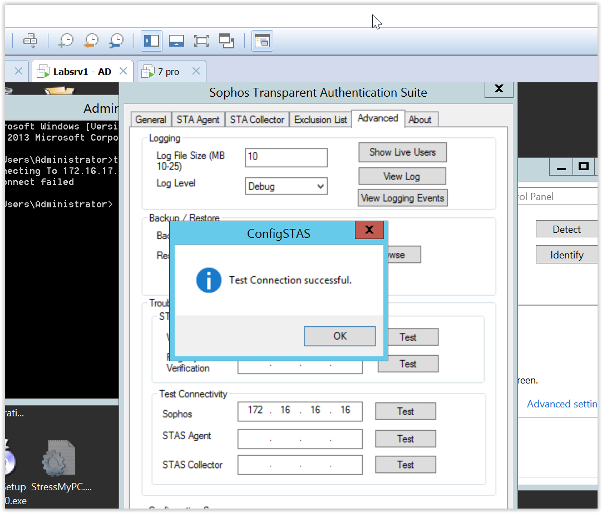The width and height of the screenshot is (602, 513).
Task: Close the Sophos Transparent Authentication Suite window
Action: pyautogui.click(x=499, y=89)
